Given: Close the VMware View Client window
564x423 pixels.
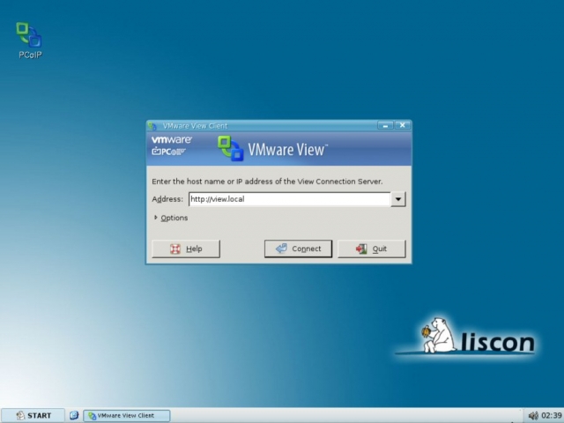Looking at the screenshot, I should click(x=402, y=125).
